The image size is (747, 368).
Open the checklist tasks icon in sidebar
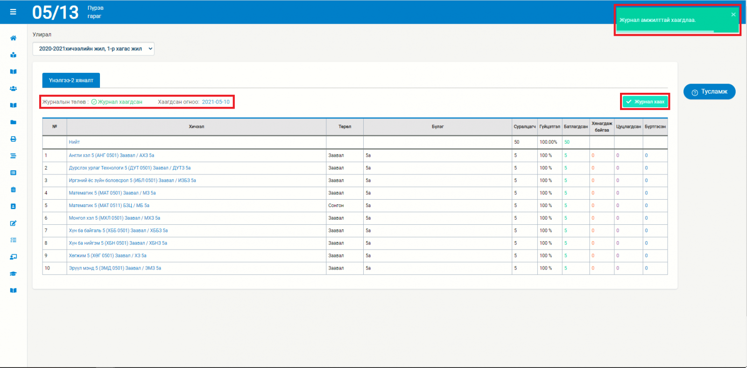point(13,240)
